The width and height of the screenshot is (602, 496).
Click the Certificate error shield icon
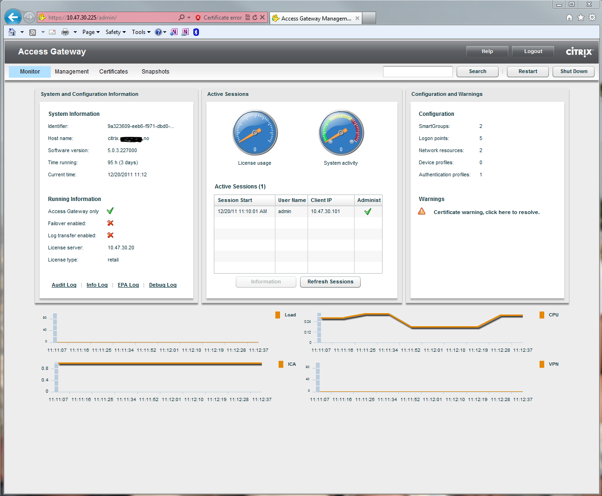tap(198, 18)
